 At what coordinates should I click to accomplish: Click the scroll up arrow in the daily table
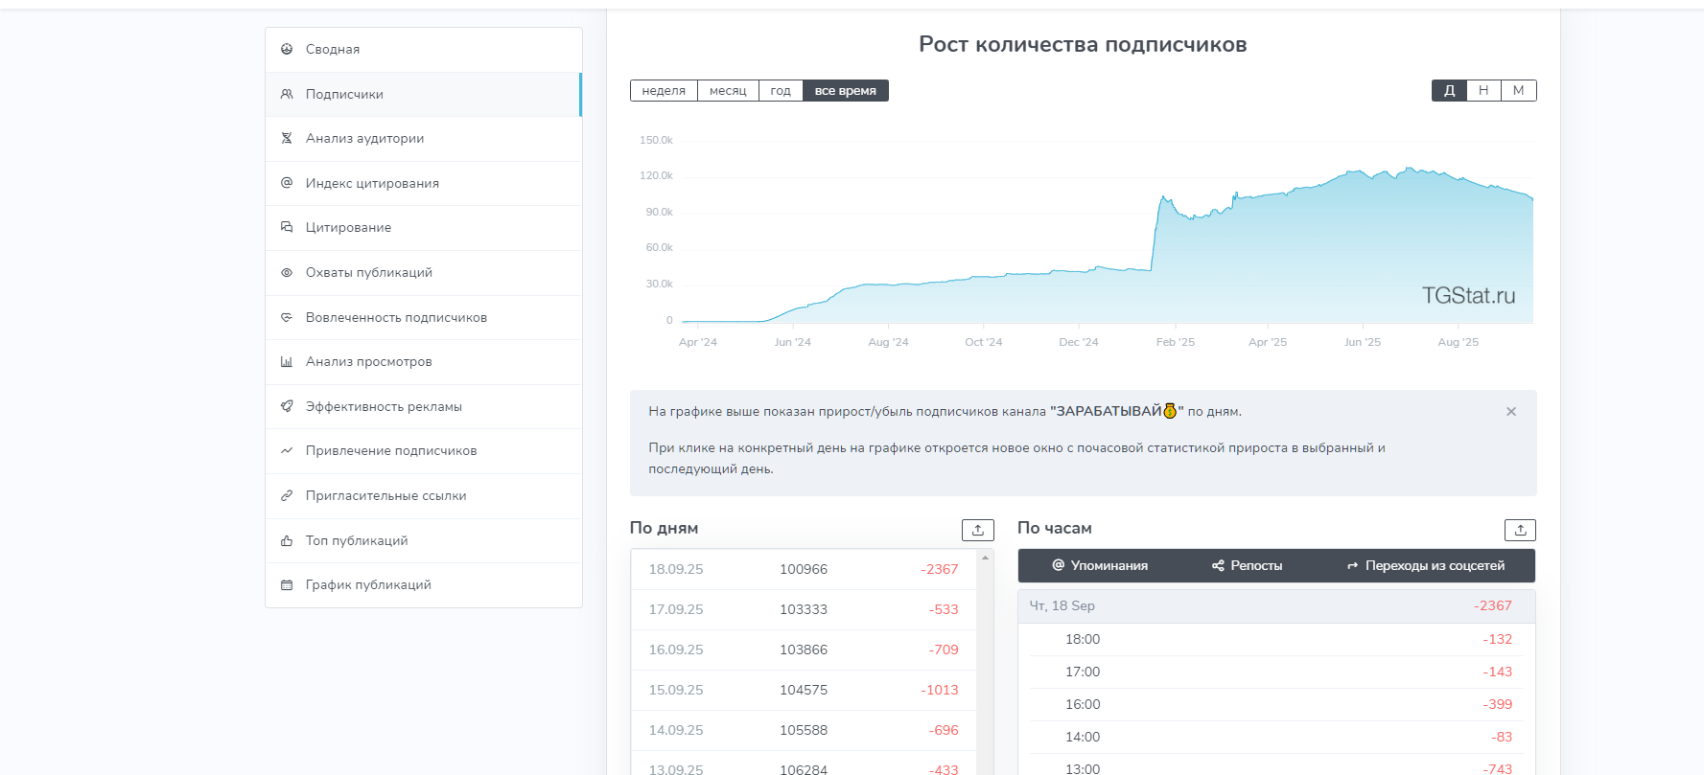coord(985,558)
